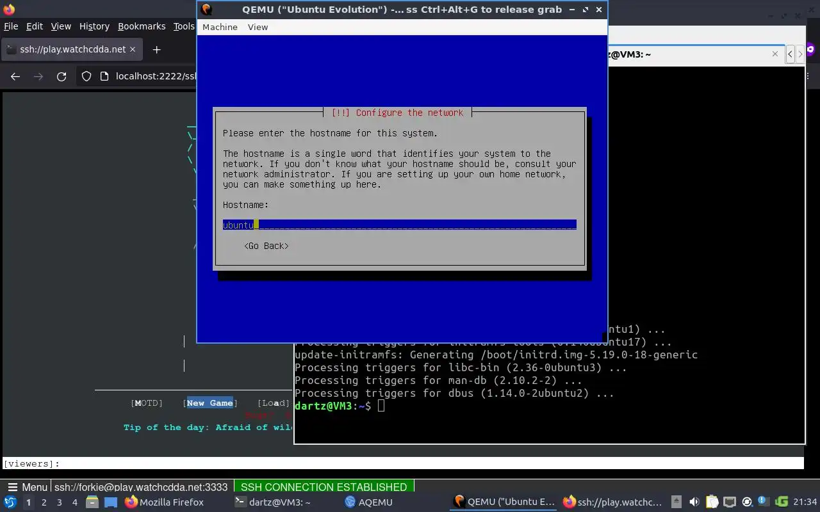The width and height of the screenshot is (820, 512).
Task: Switch to workspace 4
Action: [74, 502]
